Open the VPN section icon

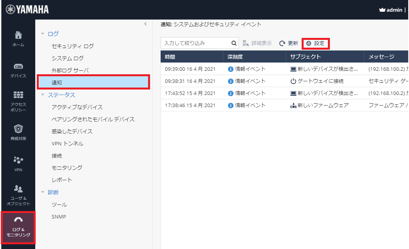(x=18, y=163)
